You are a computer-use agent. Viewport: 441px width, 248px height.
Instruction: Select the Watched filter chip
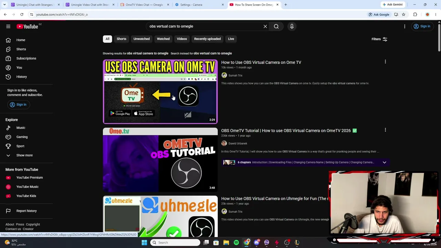(x=163, y=39)
